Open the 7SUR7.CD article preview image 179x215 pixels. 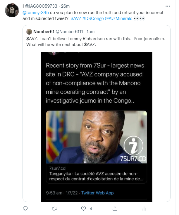tap(97, 137)
